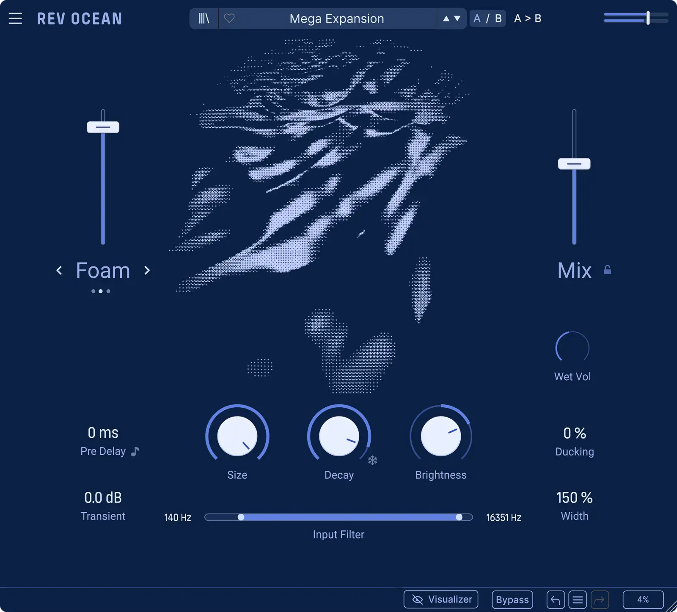Screen dimensions: 677x612
Task: Click the Input Filter low-cut handle
Action: (x=241, y=517)
